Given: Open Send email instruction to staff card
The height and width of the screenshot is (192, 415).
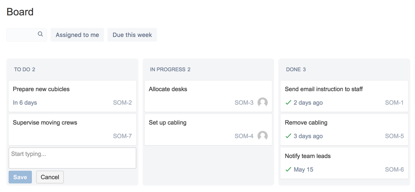Looking at the screenshot, I should (324, 89).
